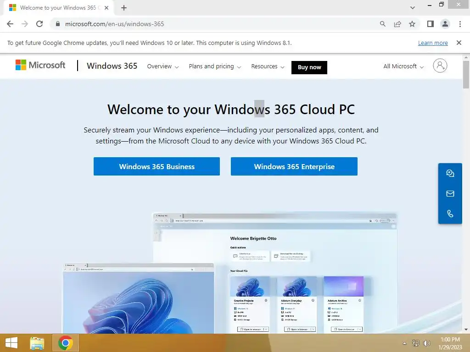
Task: Click the page scrollbar thumb
Action: coord(466,75)
